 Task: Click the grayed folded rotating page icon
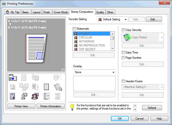tap(57, 77)
